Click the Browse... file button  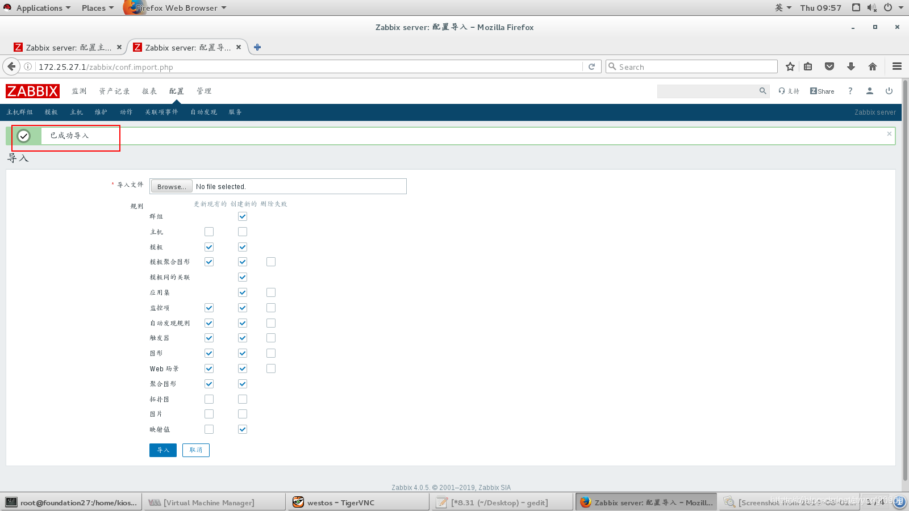(172, 186)
